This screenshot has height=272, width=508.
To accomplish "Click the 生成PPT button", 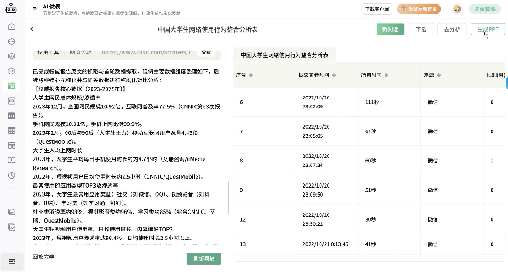I will click(488, 29).
